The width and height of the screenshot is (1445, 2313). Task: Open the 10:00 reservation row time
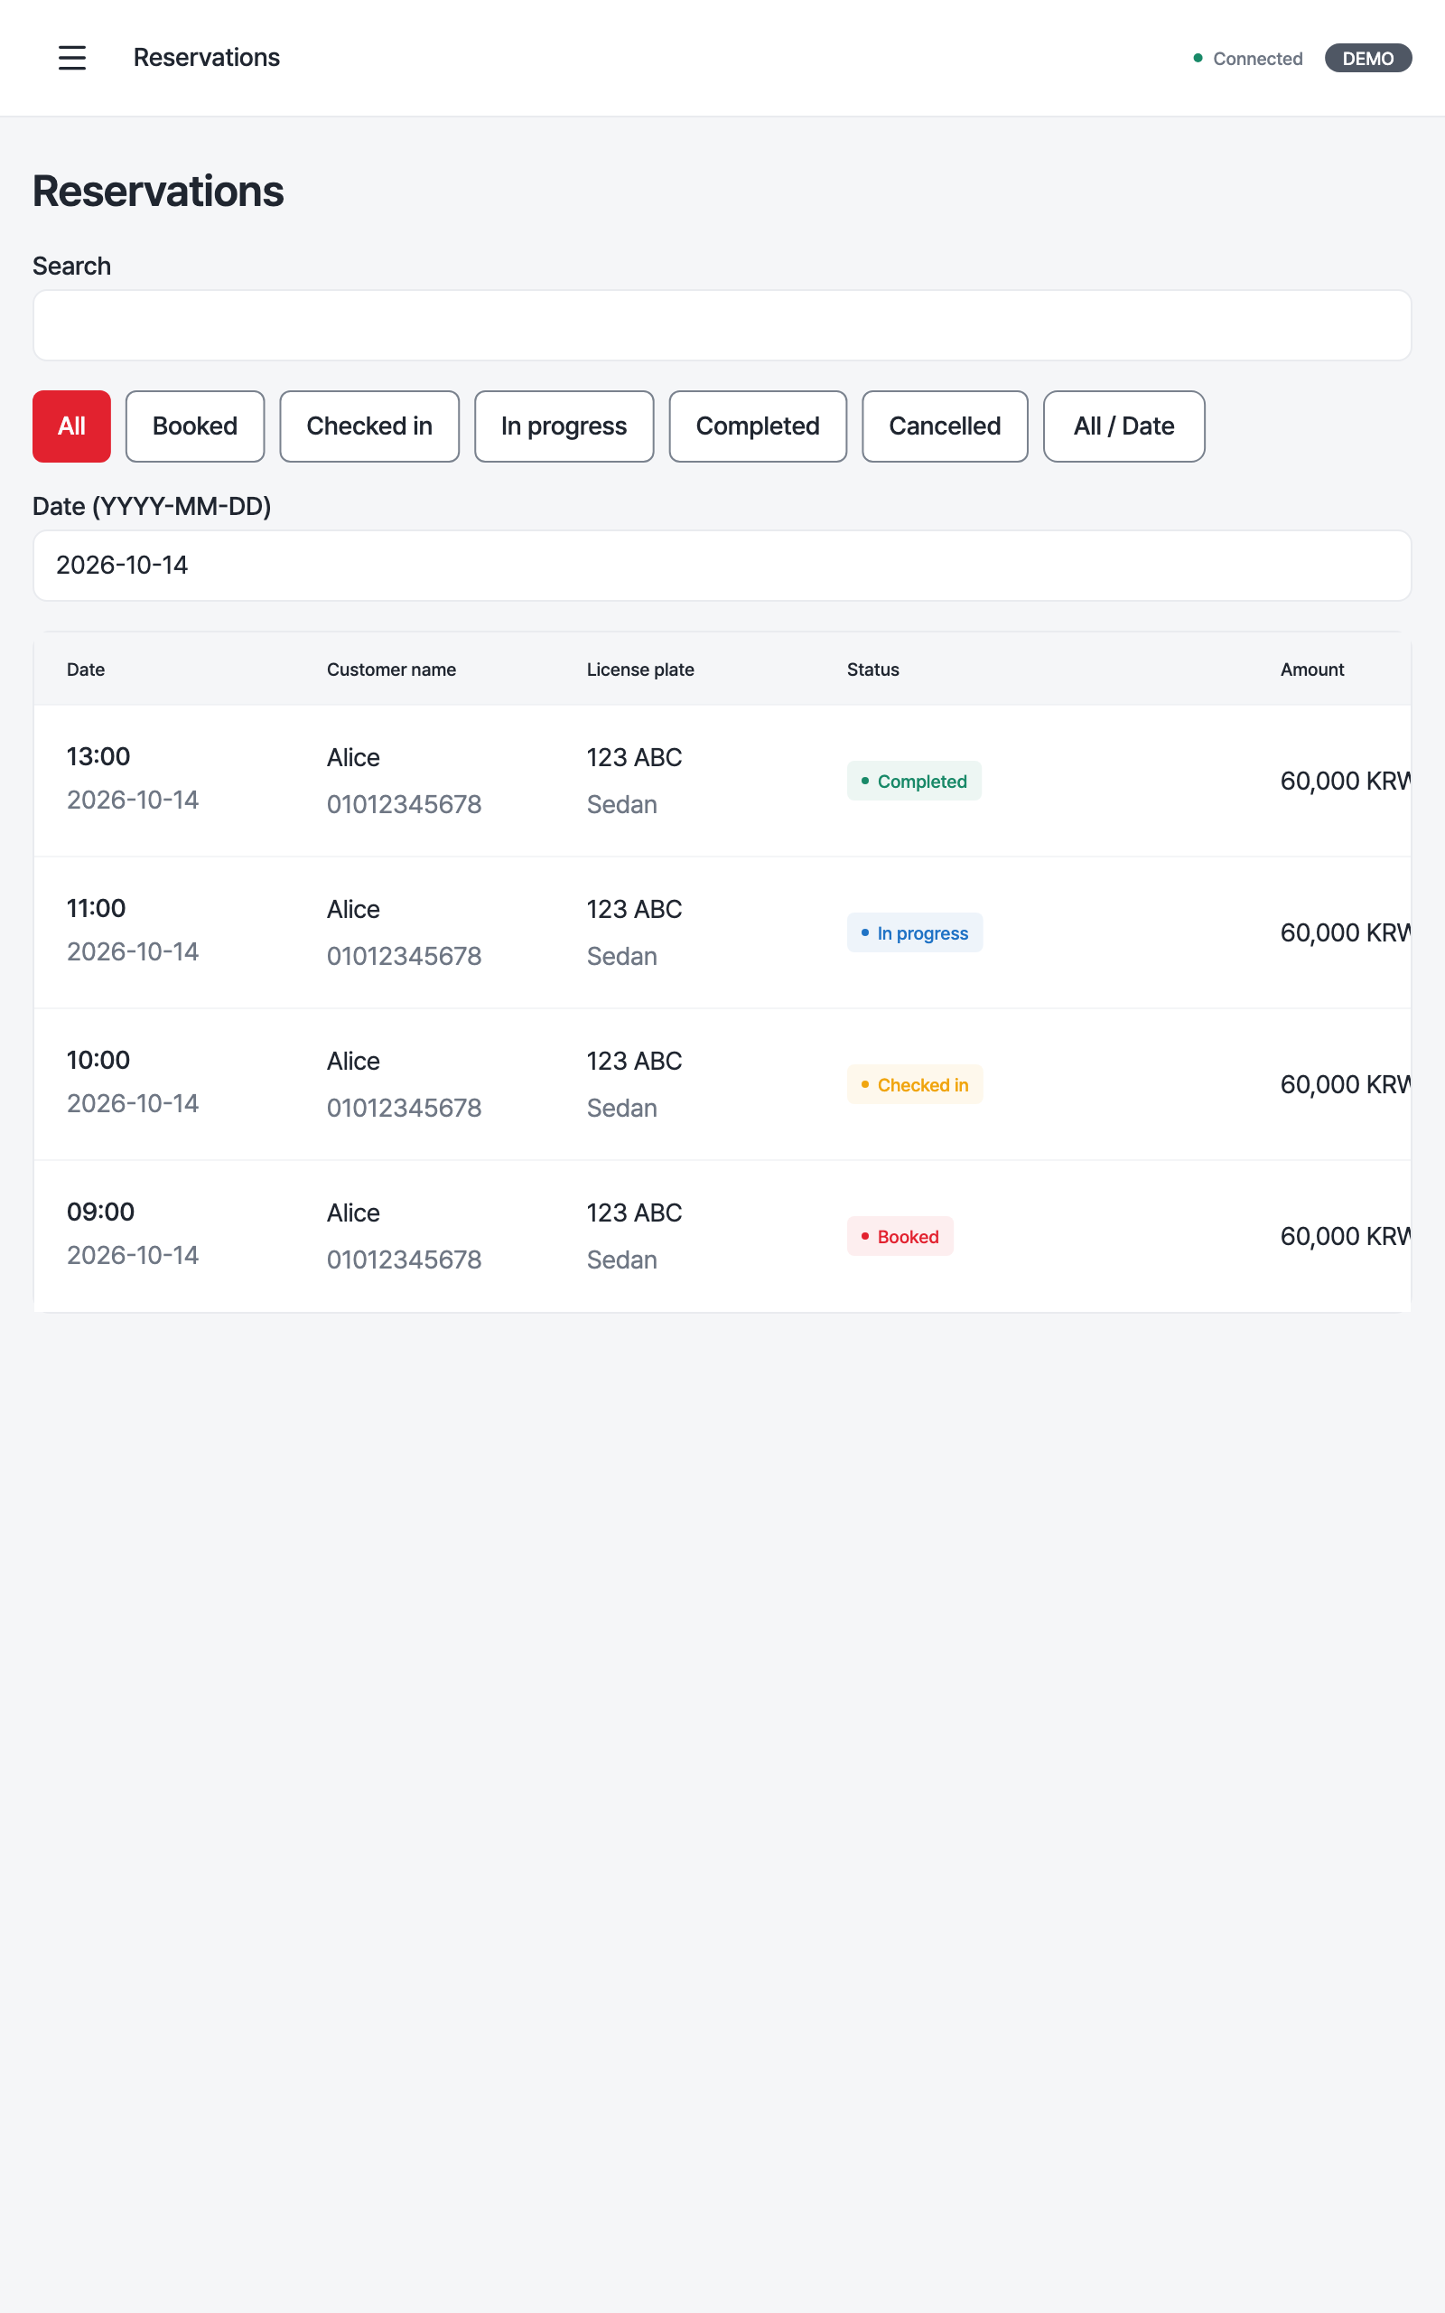98,1061
